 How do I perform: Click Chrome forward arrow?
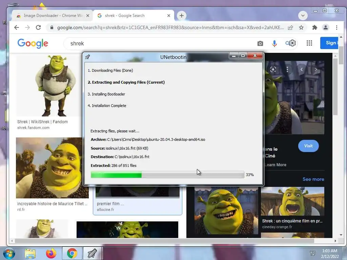[27, 27]
